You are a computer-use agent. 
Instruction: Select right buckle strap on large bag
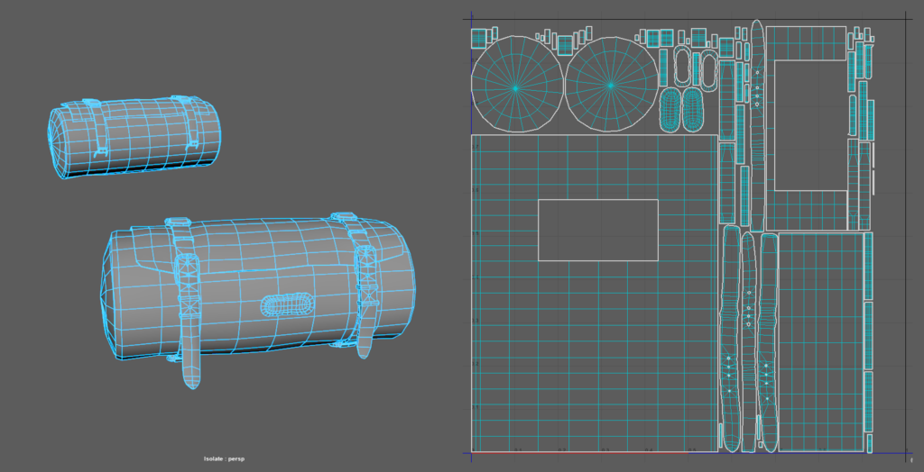tap(365, 297)
